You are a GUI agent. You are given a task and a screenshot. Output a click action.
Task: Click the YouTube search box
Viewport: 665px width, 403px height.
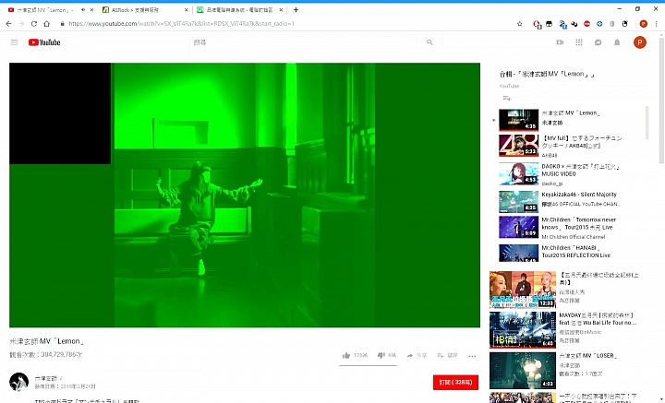[x=303, y=42]
